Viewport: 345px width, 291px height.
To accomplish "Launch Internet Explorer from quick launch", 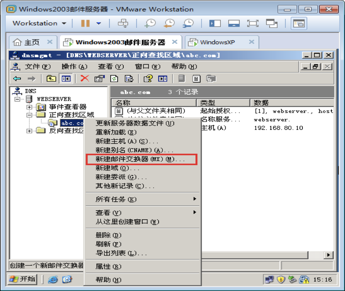I will pos(53,280).
